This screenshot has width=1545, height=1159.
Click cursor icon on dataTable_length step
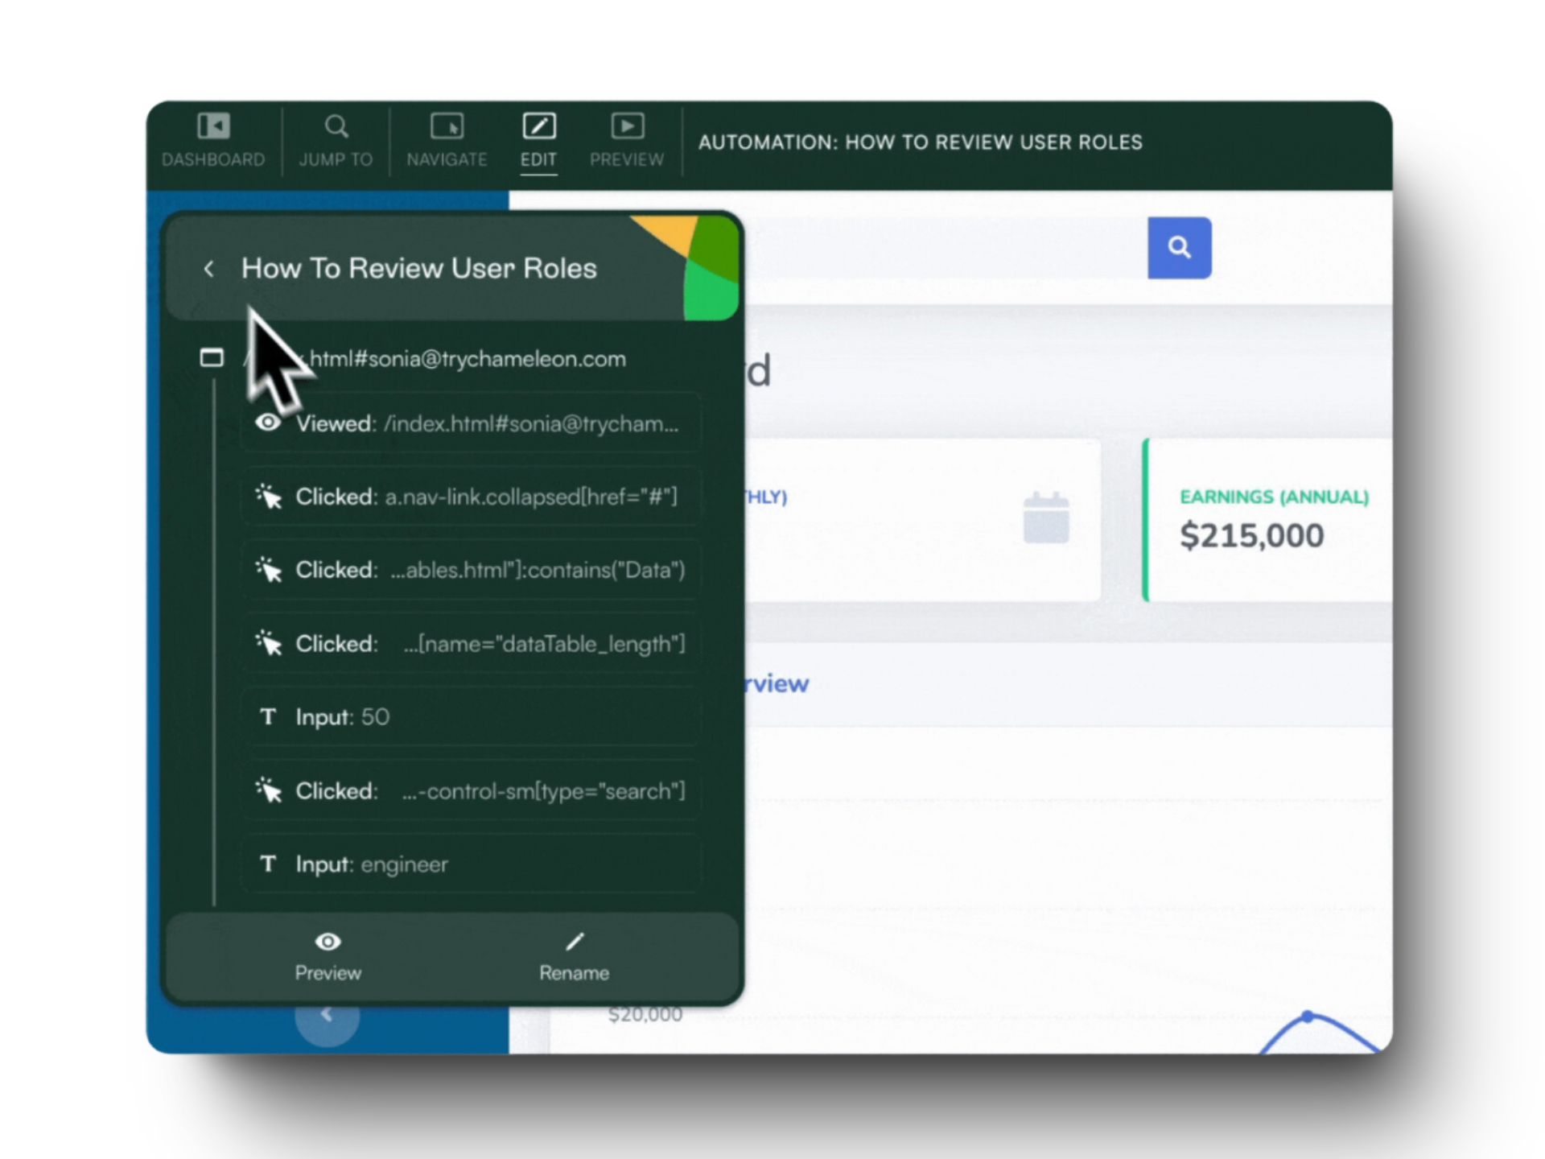coord(268,644)
